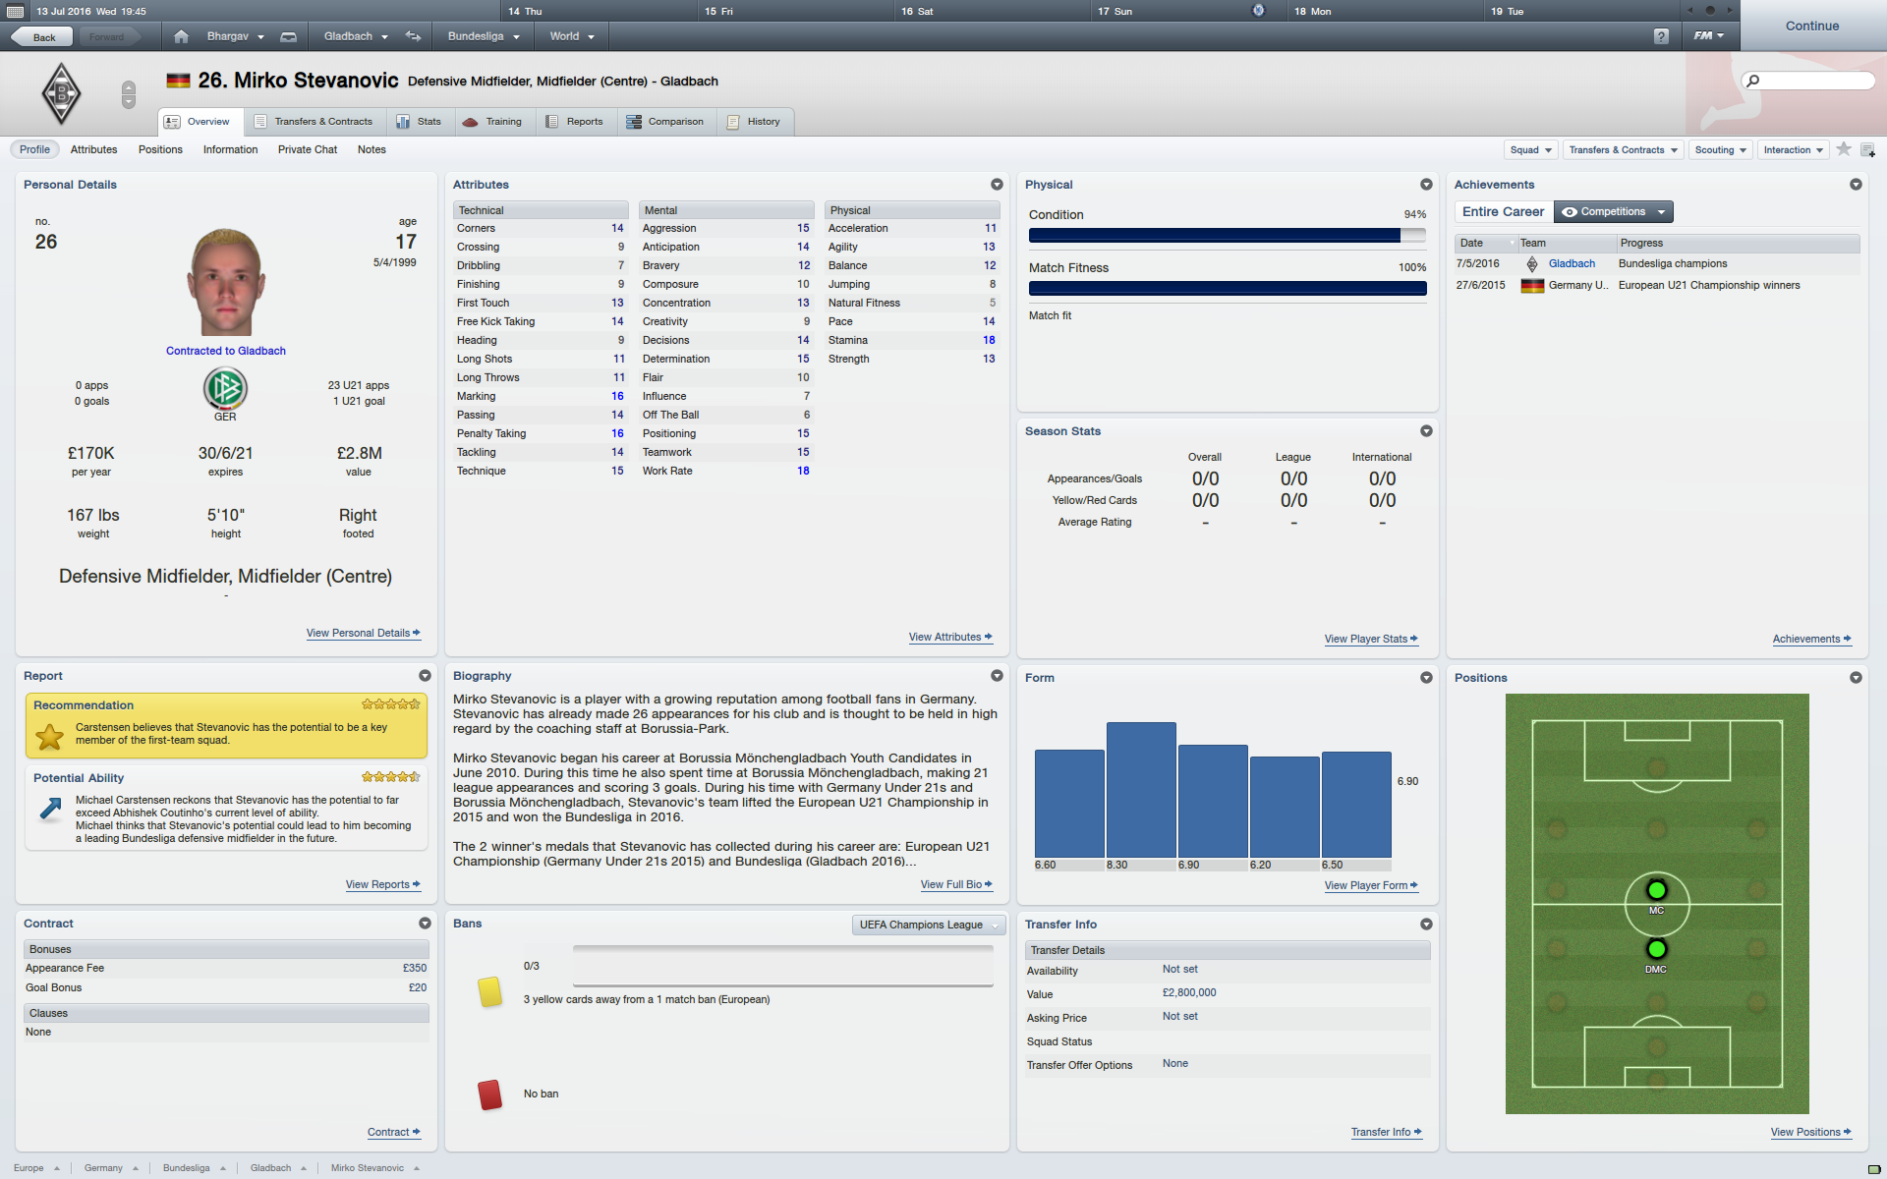Open competition options arrow beside Competitions
The image size is (1887, 1179).
point(1662,211)
